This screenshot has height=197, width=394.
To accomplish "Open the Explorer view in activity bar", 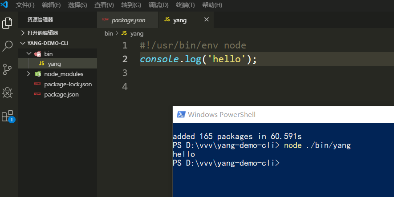I will (8, 23).
